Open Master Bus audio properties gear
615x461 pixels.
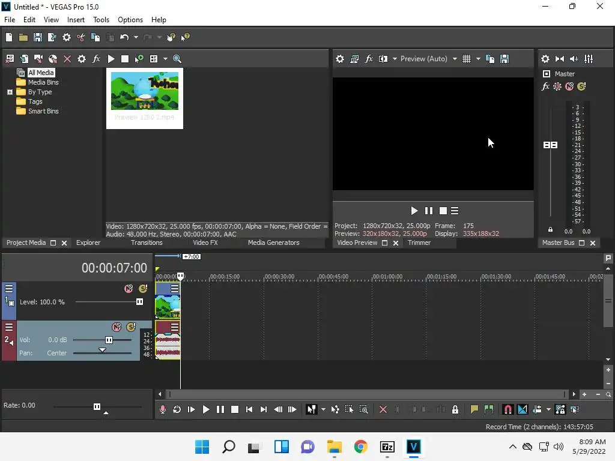(x=545, y=59)
